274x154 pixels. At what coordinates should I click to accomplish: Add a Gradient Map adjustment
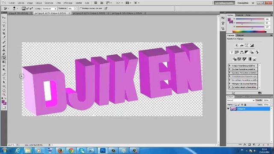coord(249,59)
